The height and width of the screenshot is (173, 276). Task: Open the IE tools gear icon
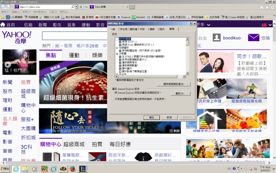tap(273, 7)
